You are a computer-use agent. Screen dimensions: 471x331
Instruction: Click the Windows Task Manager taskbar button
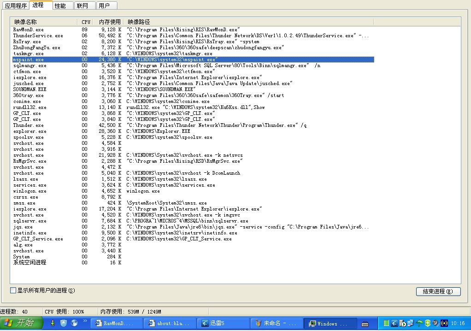[330, 324]
